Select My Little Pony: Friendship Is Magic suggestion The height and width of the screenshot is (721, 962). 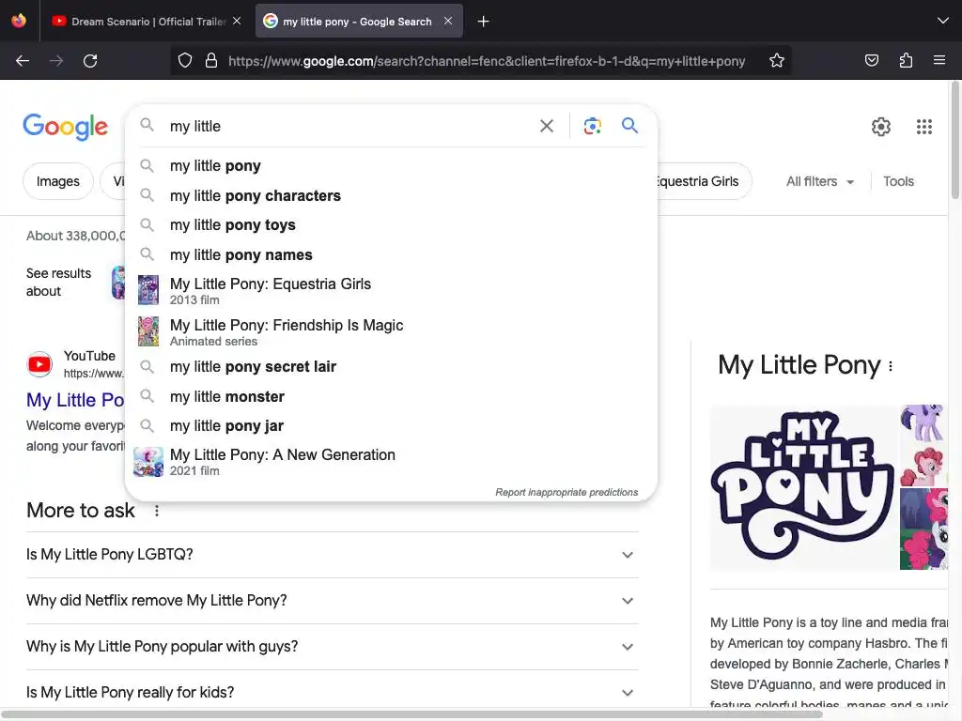pyautogui.click(x=392, y=331)
